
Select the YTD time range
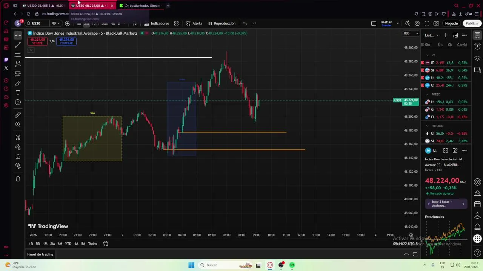68,244
